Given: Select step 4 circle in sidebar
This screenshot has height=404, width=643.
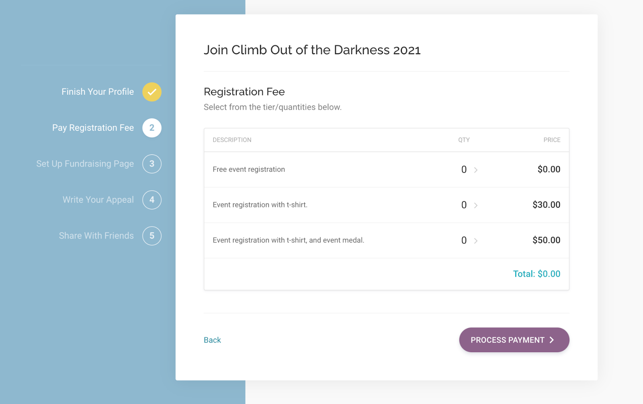Looking at the screenshot, I should [x=152, y=200].
